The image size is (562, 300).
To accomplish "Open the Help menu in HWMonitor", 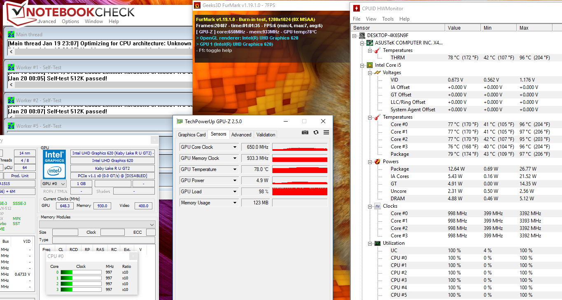I will click(x=404, y=19).
